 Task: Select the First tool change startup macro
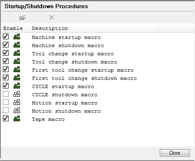pyautogui.click(x=83, y=70)
